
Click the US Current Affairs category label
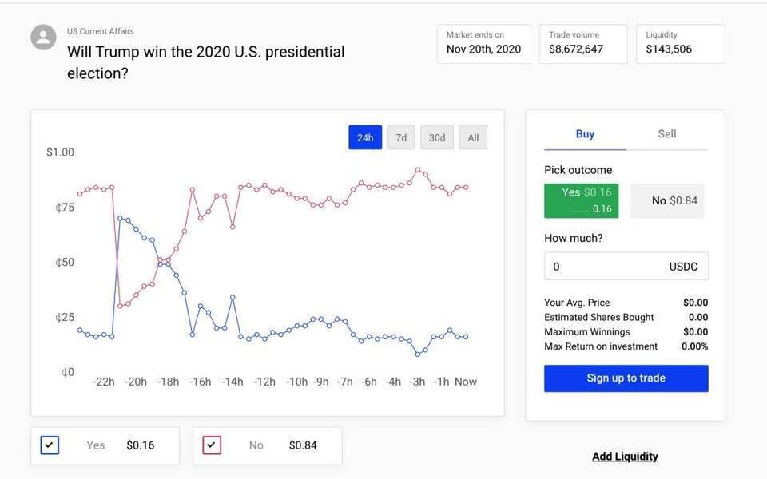[x=101, y=31]
